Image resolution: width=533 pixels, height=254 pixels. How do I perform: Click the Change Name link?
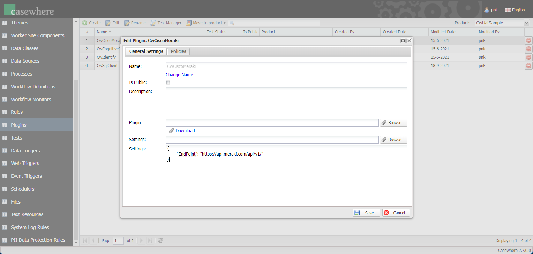(x=179, y=74)
